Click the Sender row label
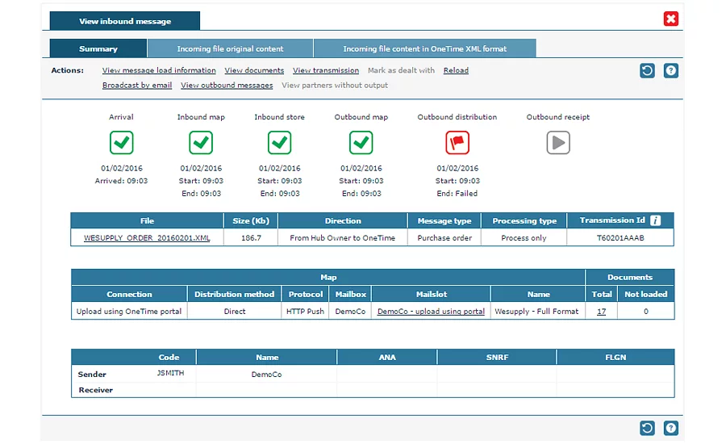The image size is (726, 444). [92, 375]
